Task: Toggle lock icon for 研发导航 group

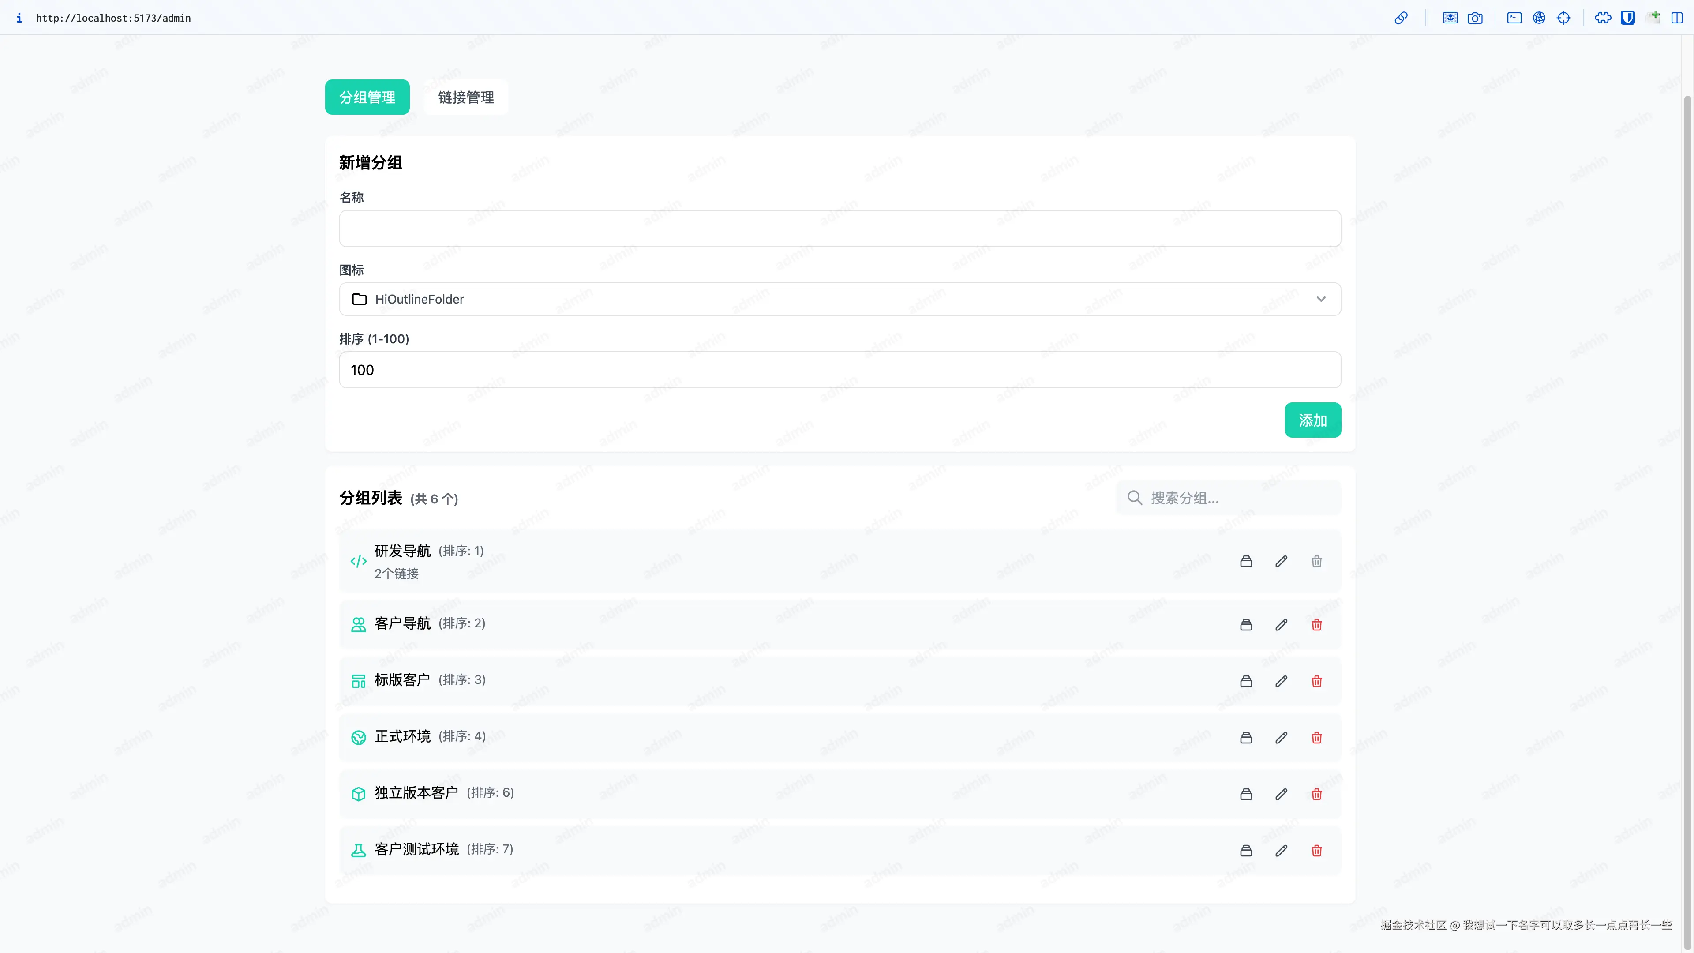Action: (1245, 561)
